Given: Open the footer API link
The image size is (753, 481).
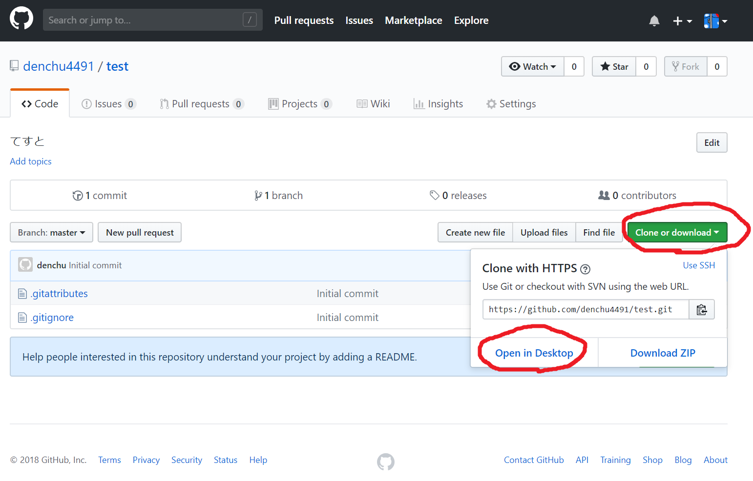Looking at the screenshot, I should pos(582,460).
